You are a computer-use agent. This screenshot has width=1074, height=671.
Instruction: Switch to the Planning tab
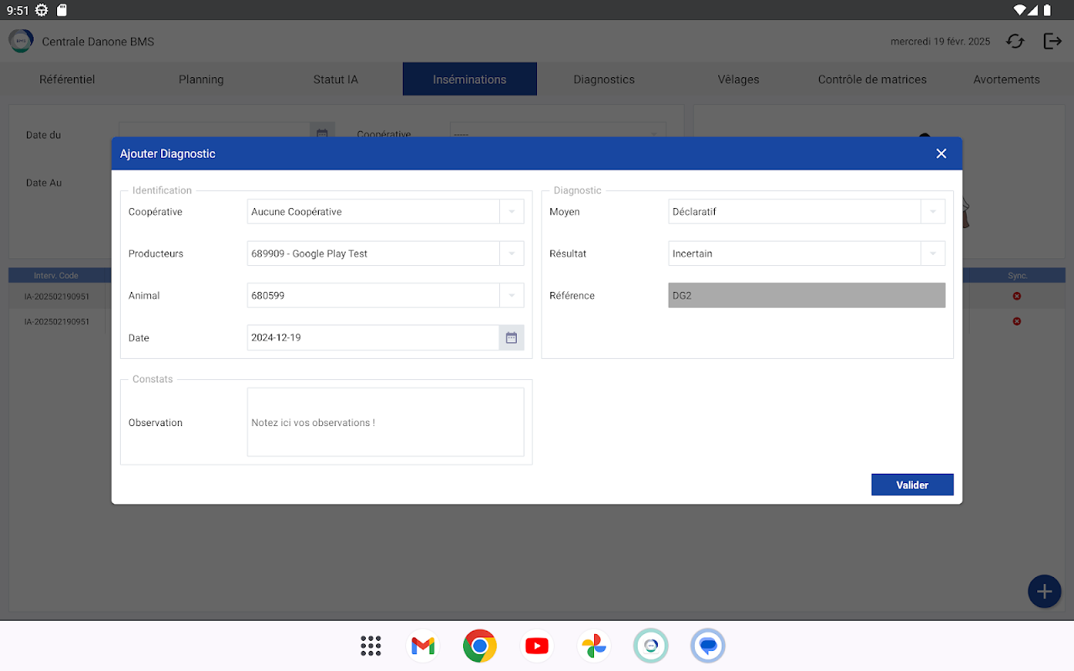(201, 80)
